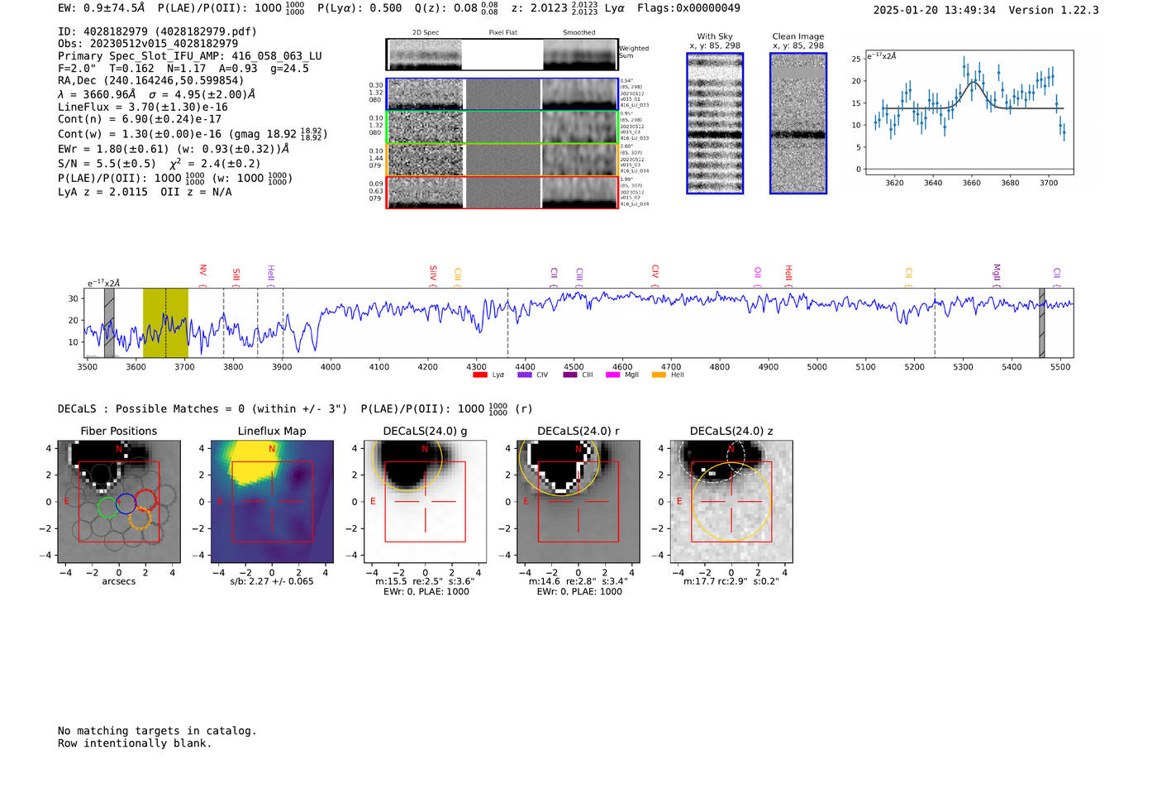Viewport: 1157px width, 788px height.
Task: Click the green fiber circle in Fiber Positions
Action: pos(107,508)
